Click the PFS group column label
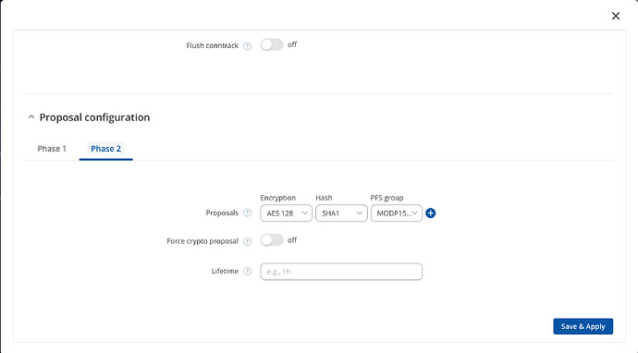Screen dimensions: 638x353 [x=386, y=198]
